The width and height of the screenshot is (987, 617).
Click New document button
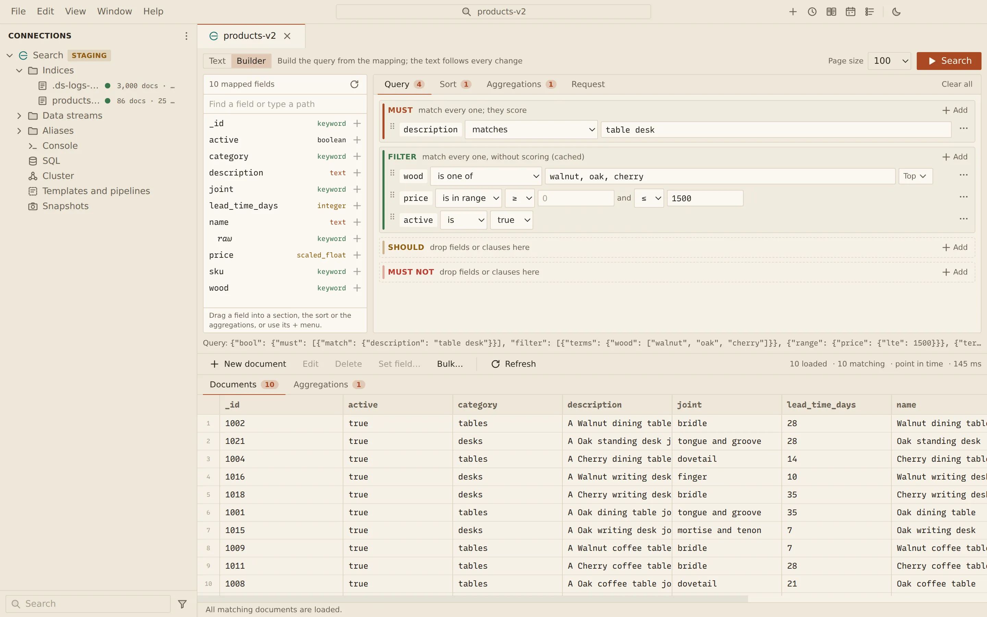point(248,364)
